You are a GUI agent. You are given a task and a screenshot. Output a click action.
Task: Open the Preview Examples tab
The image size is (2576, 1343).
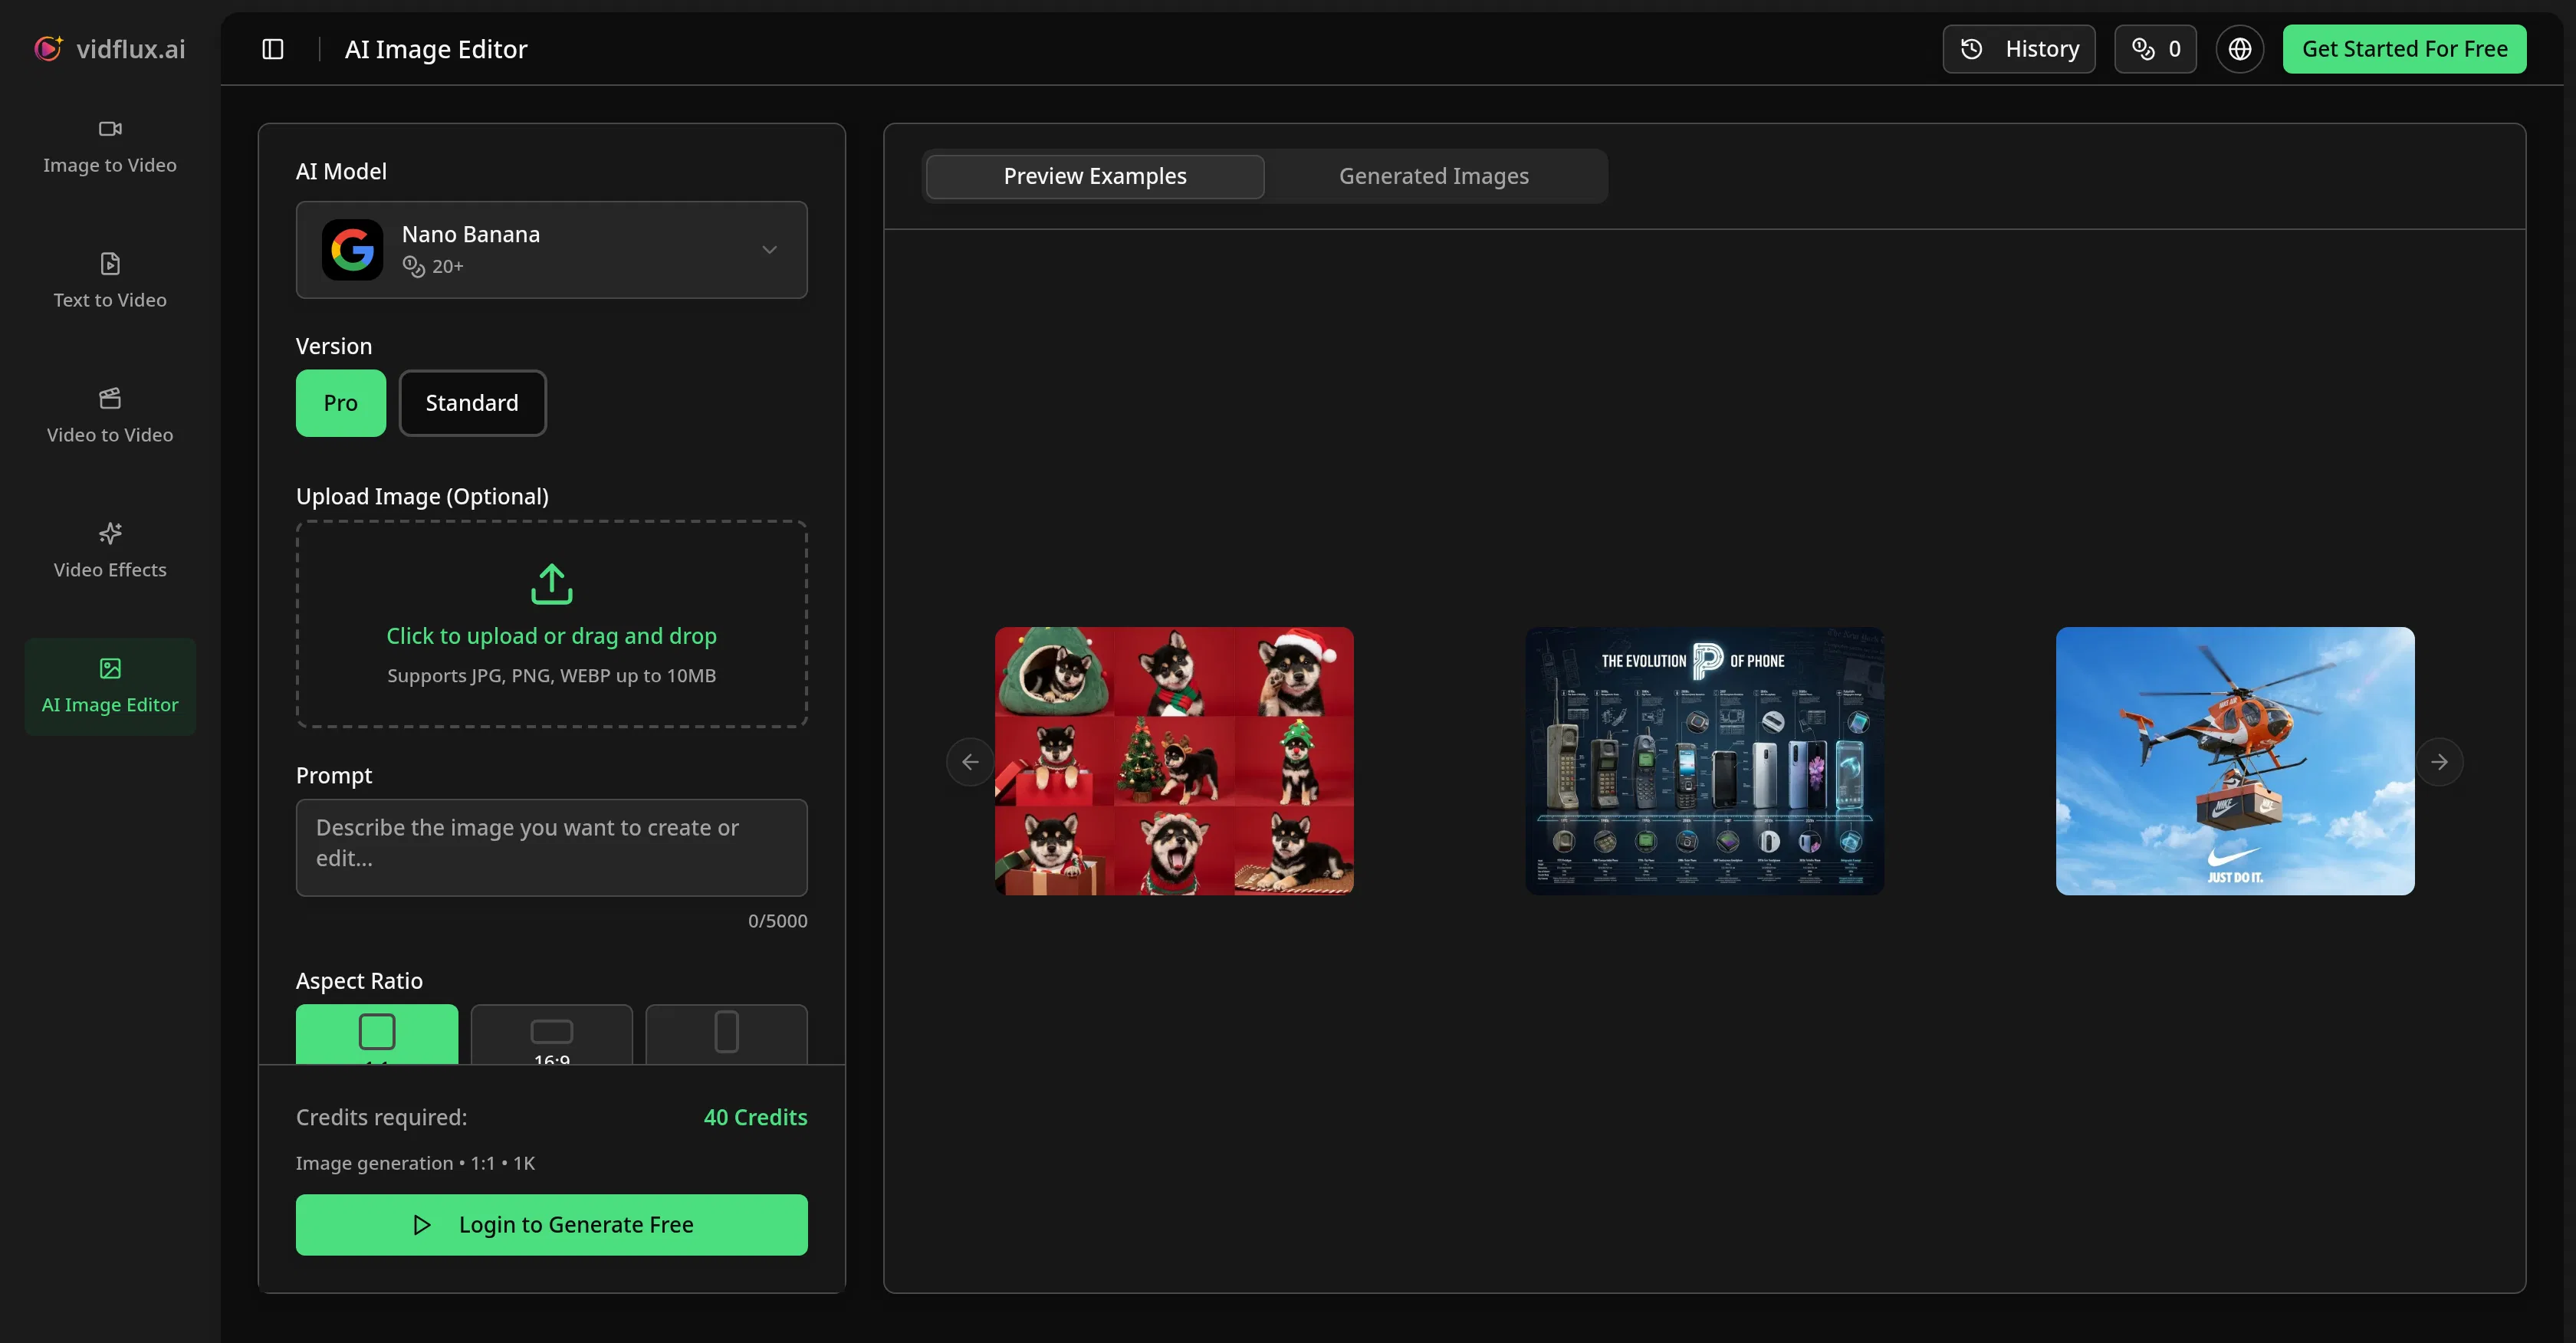[x=1094, y=175]
